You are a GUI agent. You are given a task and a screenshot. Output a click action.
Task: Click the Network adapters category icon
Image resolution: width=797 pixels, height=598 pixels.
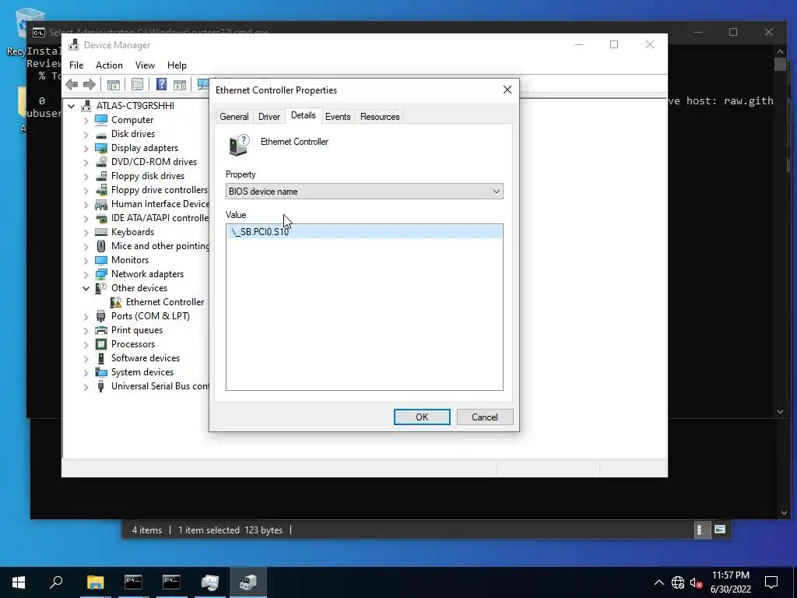[101, 274]
